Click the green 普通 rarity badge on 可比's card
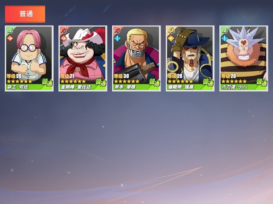 pos(47,82)
